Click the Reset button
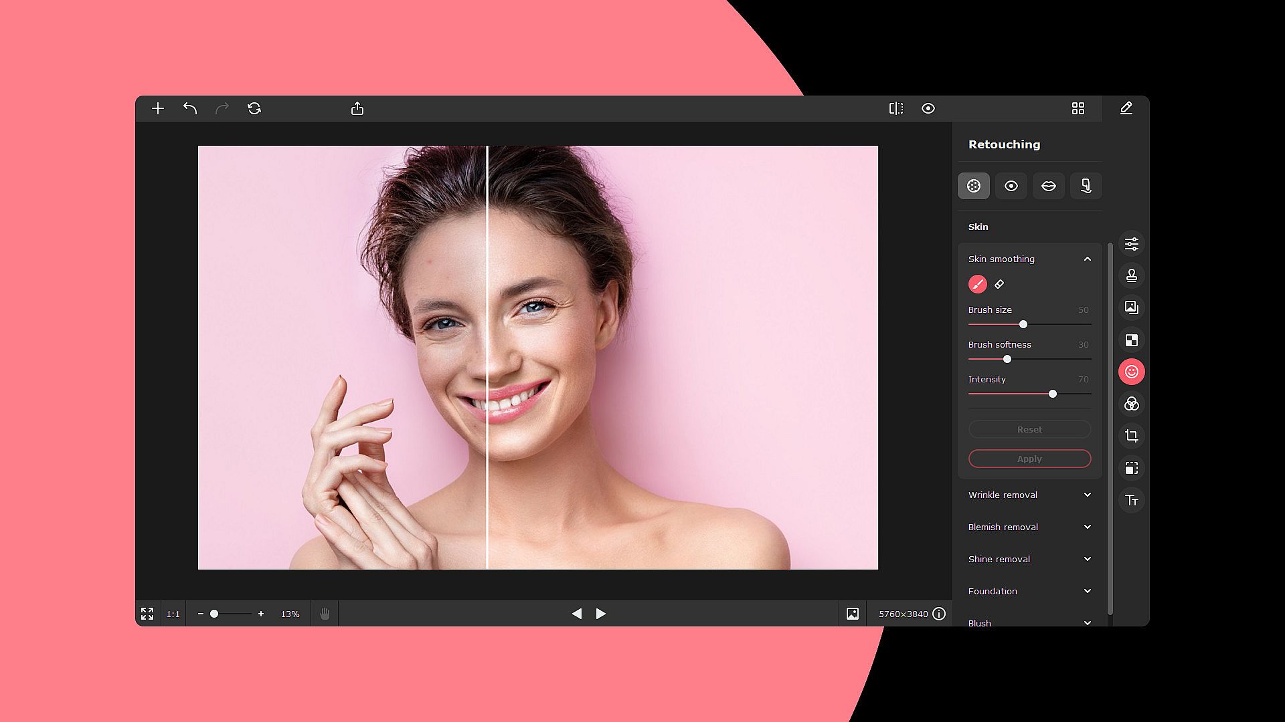The image size is (1285, 722). point(1029,429)
